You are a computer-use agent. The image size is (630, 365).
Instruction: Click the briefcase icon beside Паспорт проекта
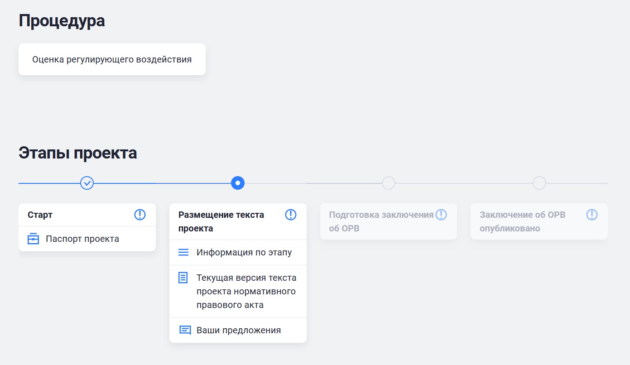tap(34, 239)
